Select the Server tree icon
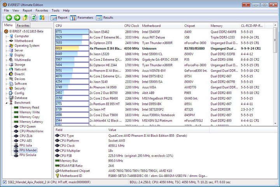 click(11, 50)
